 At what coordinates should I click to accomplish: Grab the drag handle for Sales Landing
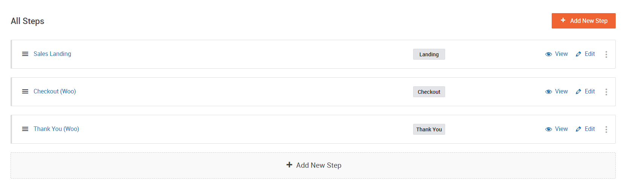(x=25, y=54)
